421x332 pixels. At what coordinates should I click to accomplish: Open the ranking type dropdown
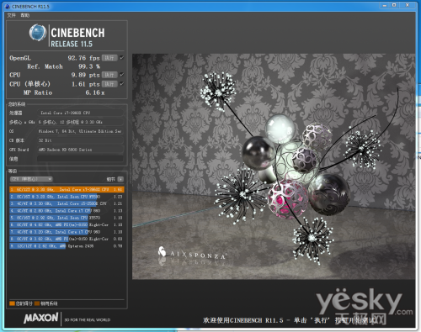[31, 179]
